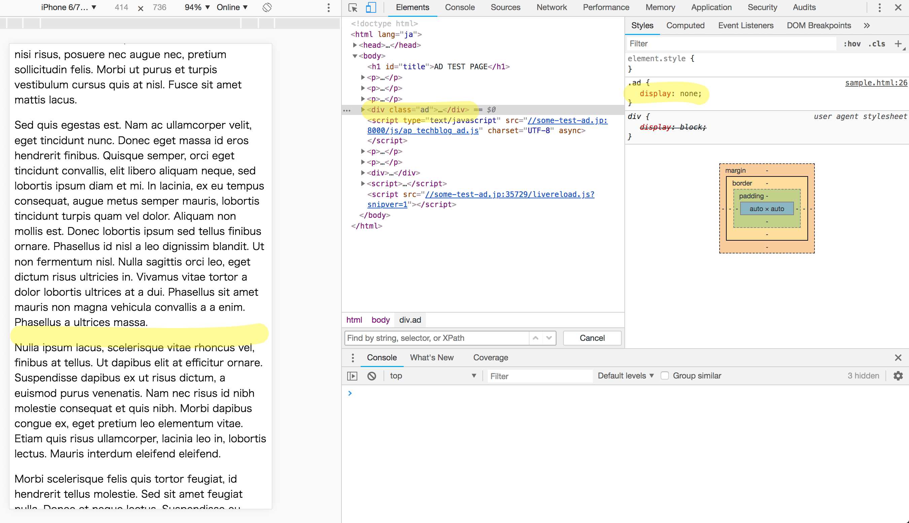Close the console drawer
The height and width of the screenshot is (523, 909).
tap(898, 357)
